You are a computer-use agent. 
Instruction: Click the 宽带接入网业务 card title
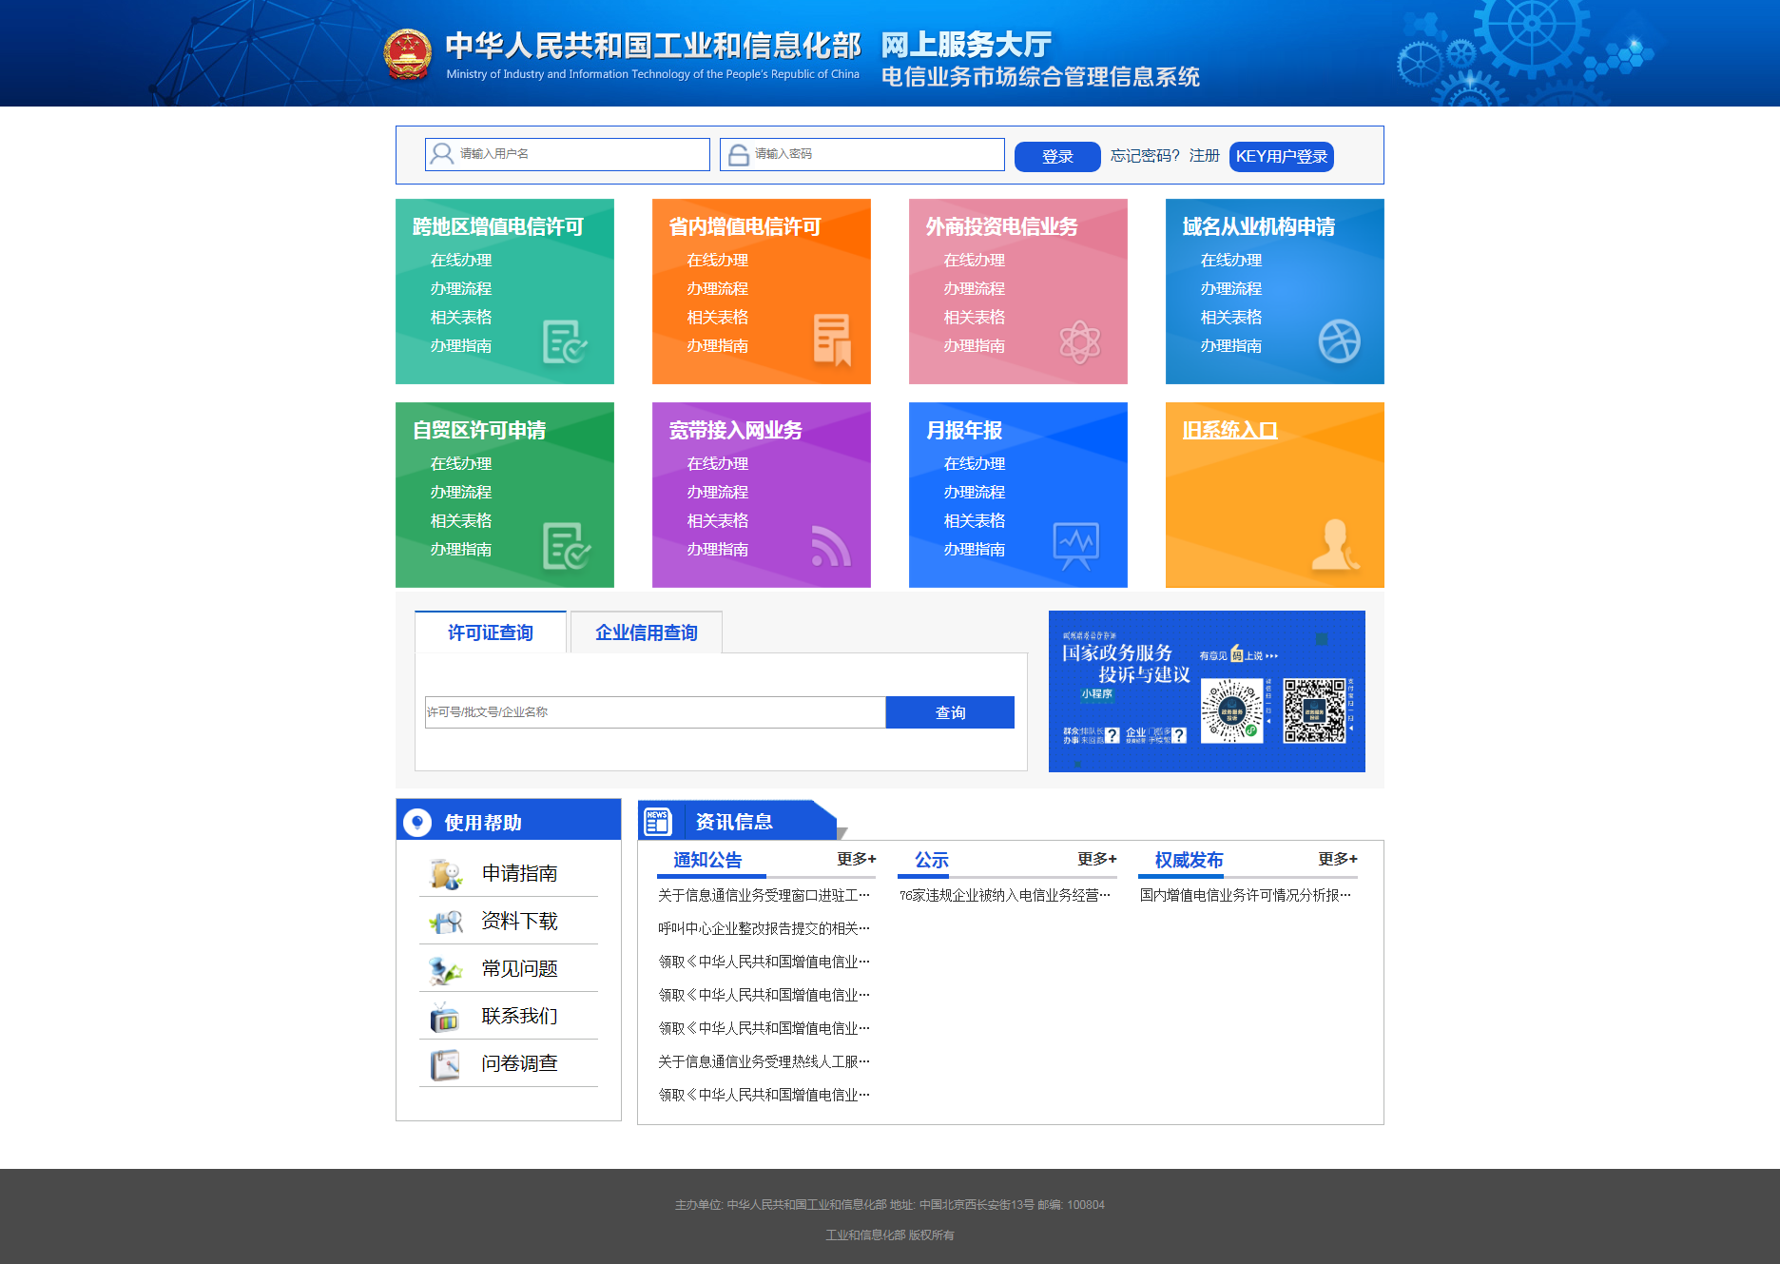(736, 430)
